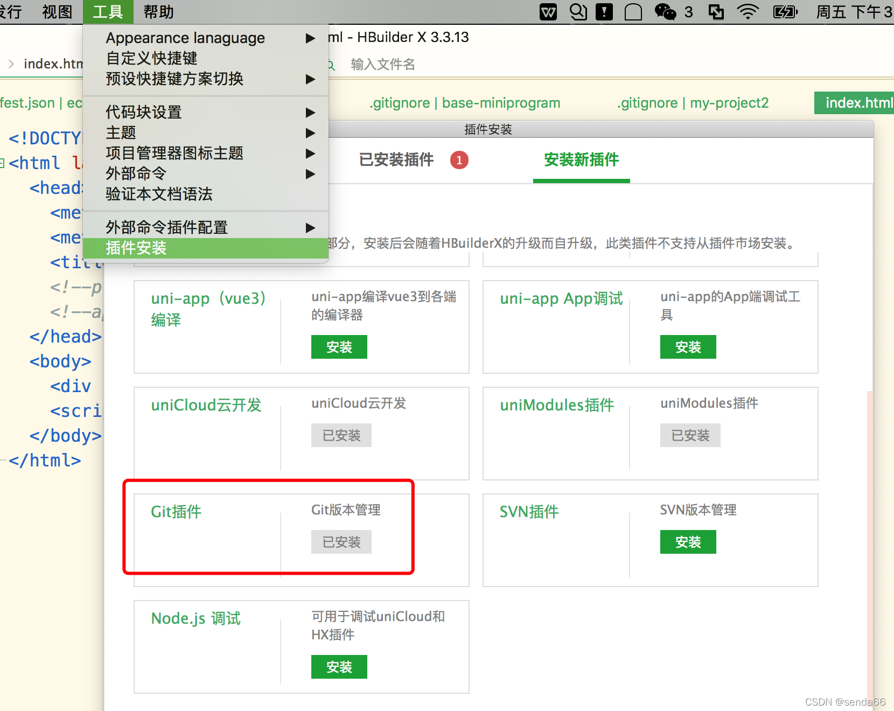Click the rounded notification menu bar icon

point(633,12)
